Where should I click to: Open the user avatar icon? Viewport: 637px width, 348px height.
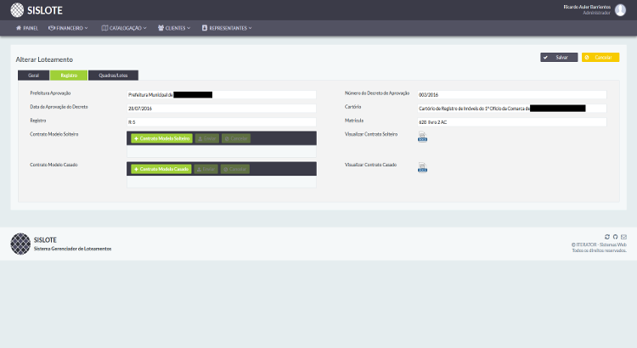coord(620,9)
